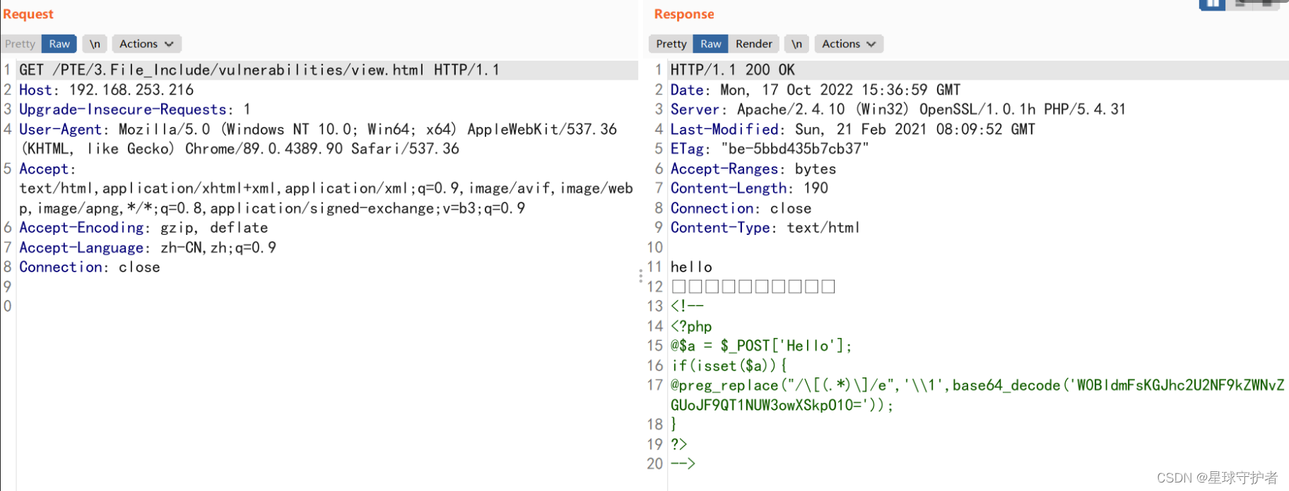This screenshot has width=1289, height=491.
Task: Switch Response panel to Pretty view
Action: [671, 44]
